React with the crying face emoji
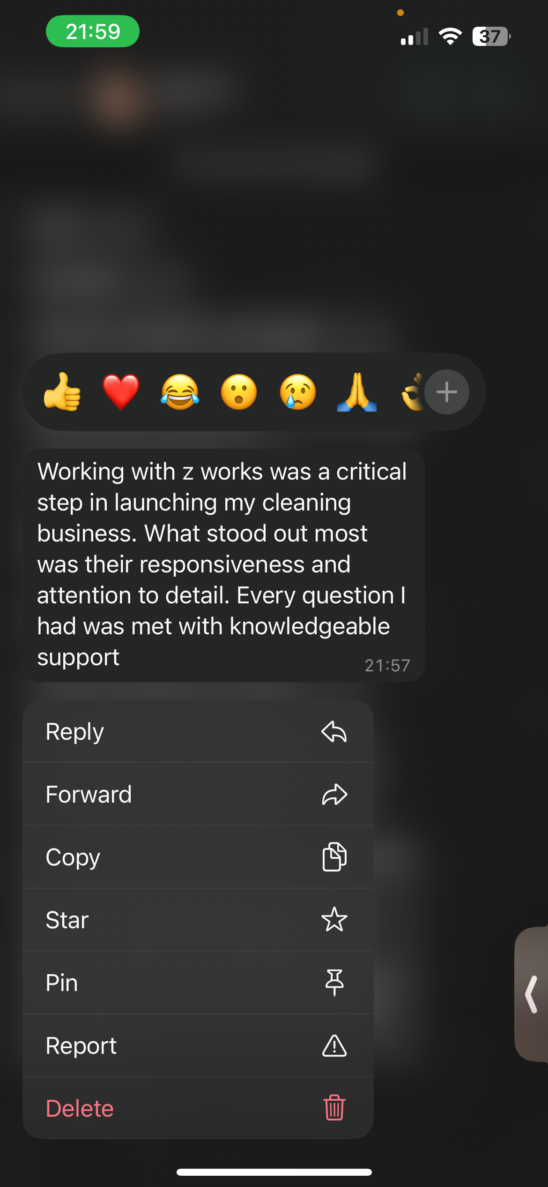Image resolution: width=548 pixels, height=1187 pixels. (298, 392)
